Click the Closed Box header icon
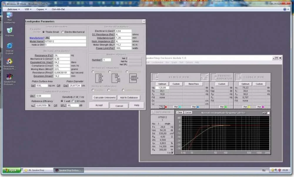 pos(238,77)
